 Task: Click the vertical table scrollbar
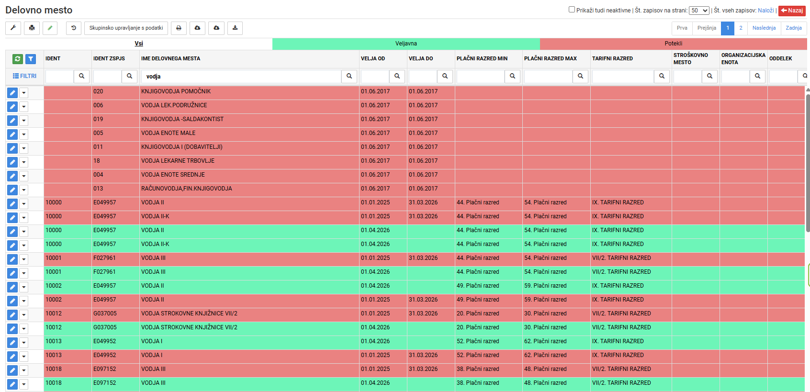pos(808,163)
